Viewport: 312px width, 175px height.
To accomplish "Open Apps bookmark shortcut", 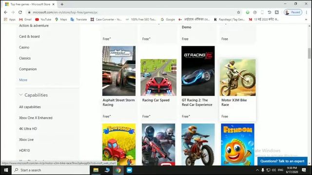I will [x=10, y=19].
